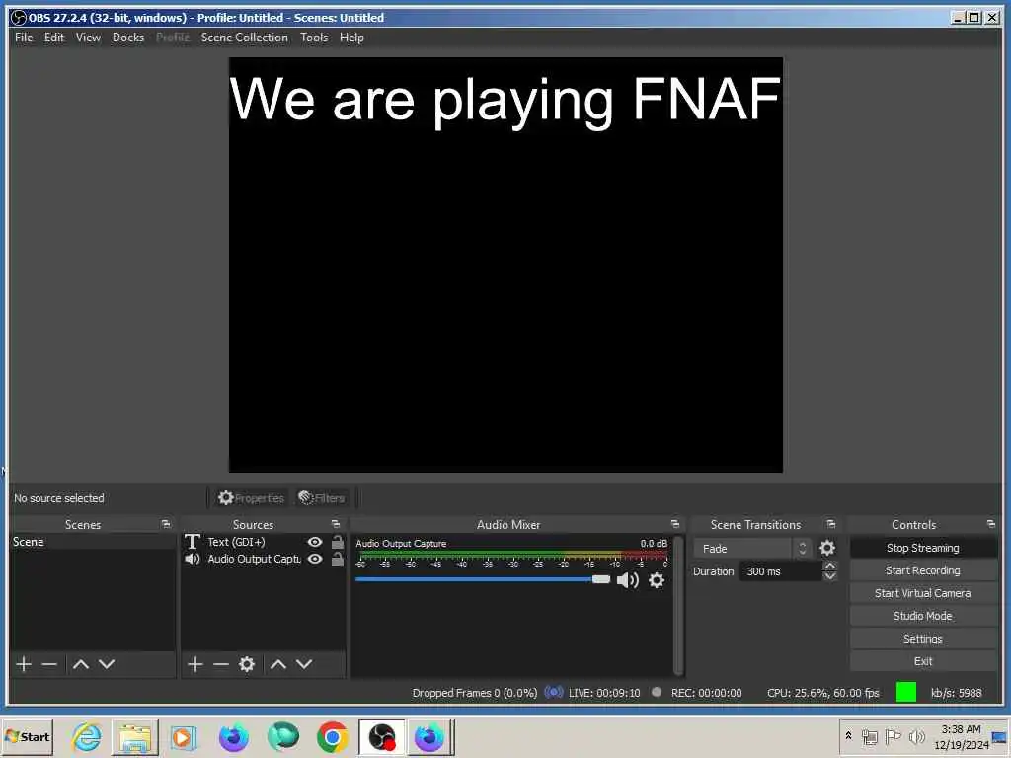The image size is (1011, 758).
Task: Enable Studio Mode
Action: point(923,616)
